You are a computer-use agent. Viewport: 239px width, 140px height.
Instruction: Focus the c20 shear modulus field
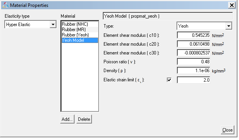193,44
